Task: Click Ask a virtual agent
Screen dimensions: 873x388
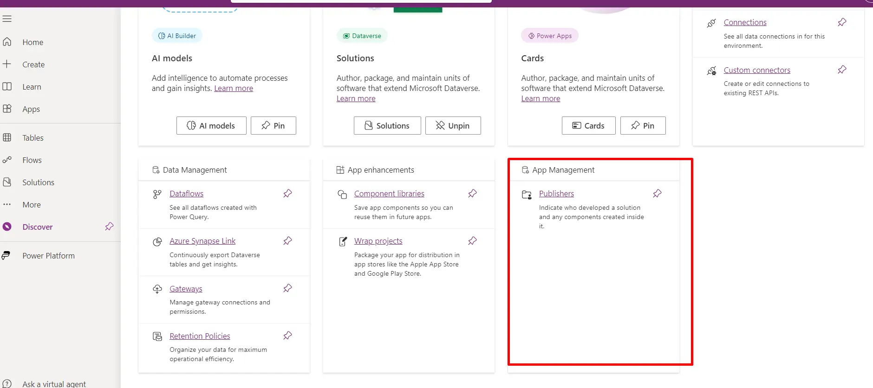Action: (x=54, y=384)
